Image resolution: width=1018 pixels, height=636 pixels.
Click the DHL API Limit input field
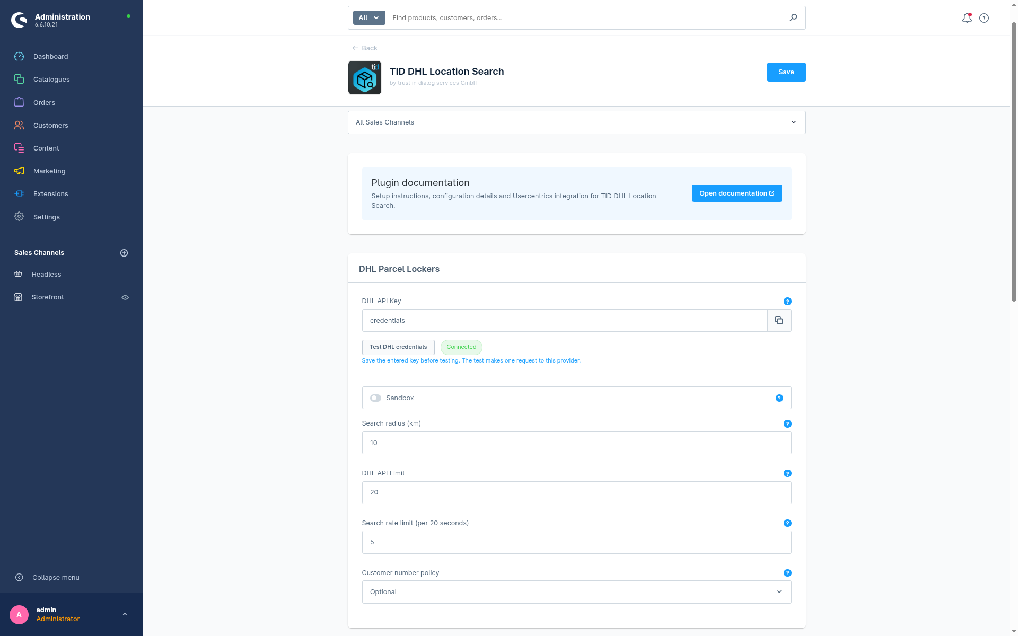[x=576, y=492]
